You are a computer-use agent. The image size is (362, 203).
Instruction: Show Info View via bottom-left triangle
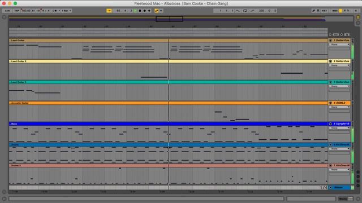click(x=4, y=198)
